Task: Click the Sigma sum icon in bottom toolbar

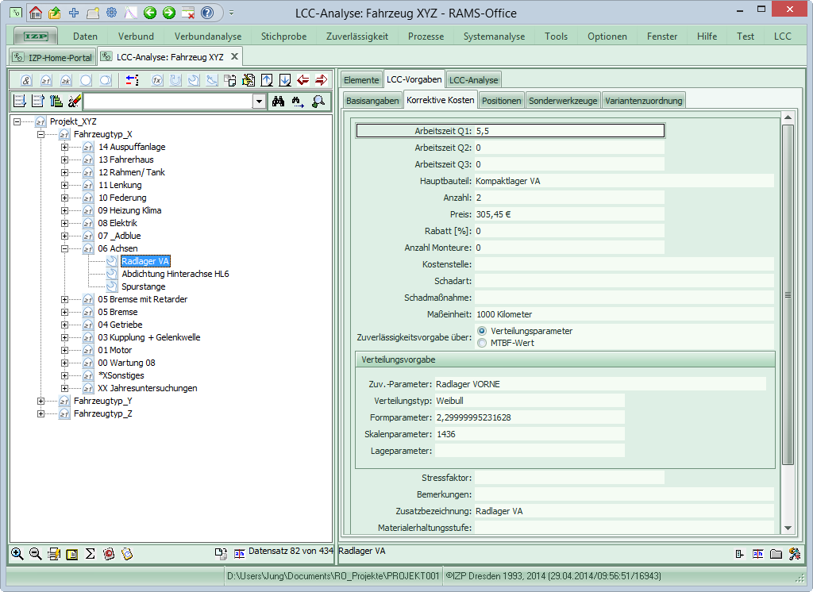Action: pyautogui.click(x=91, y=554)
